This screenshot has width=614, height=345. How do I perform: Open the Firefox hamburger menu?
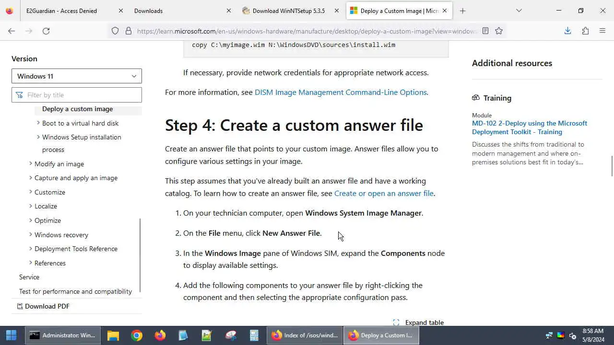(x=602, y=31)
